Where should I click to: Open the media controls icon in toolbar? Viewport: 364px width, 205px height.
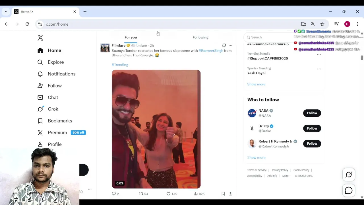click(x=337, y=24)
